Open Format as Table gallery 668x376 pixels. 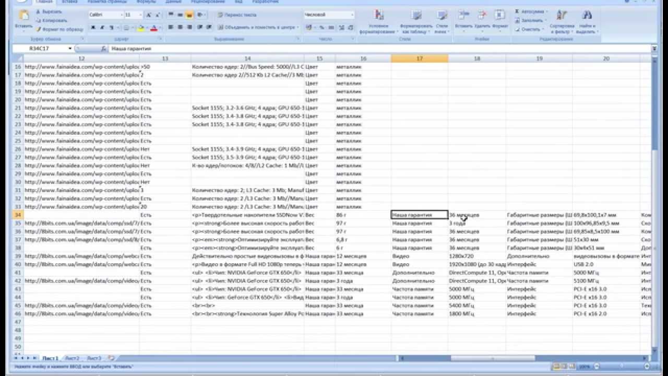tap(416, 16)
